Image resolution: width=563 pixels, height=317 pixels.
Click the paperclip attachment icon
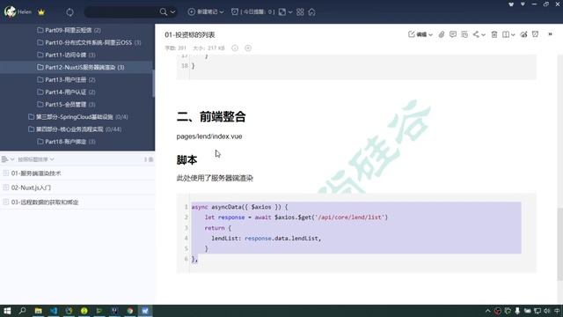point(442,34)
